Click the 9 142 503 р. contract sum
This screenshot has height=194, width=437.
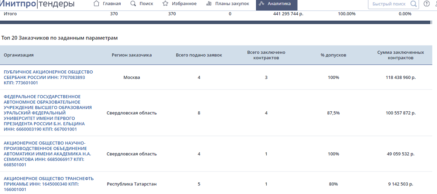pyautogui.click(x=401, y=184)
